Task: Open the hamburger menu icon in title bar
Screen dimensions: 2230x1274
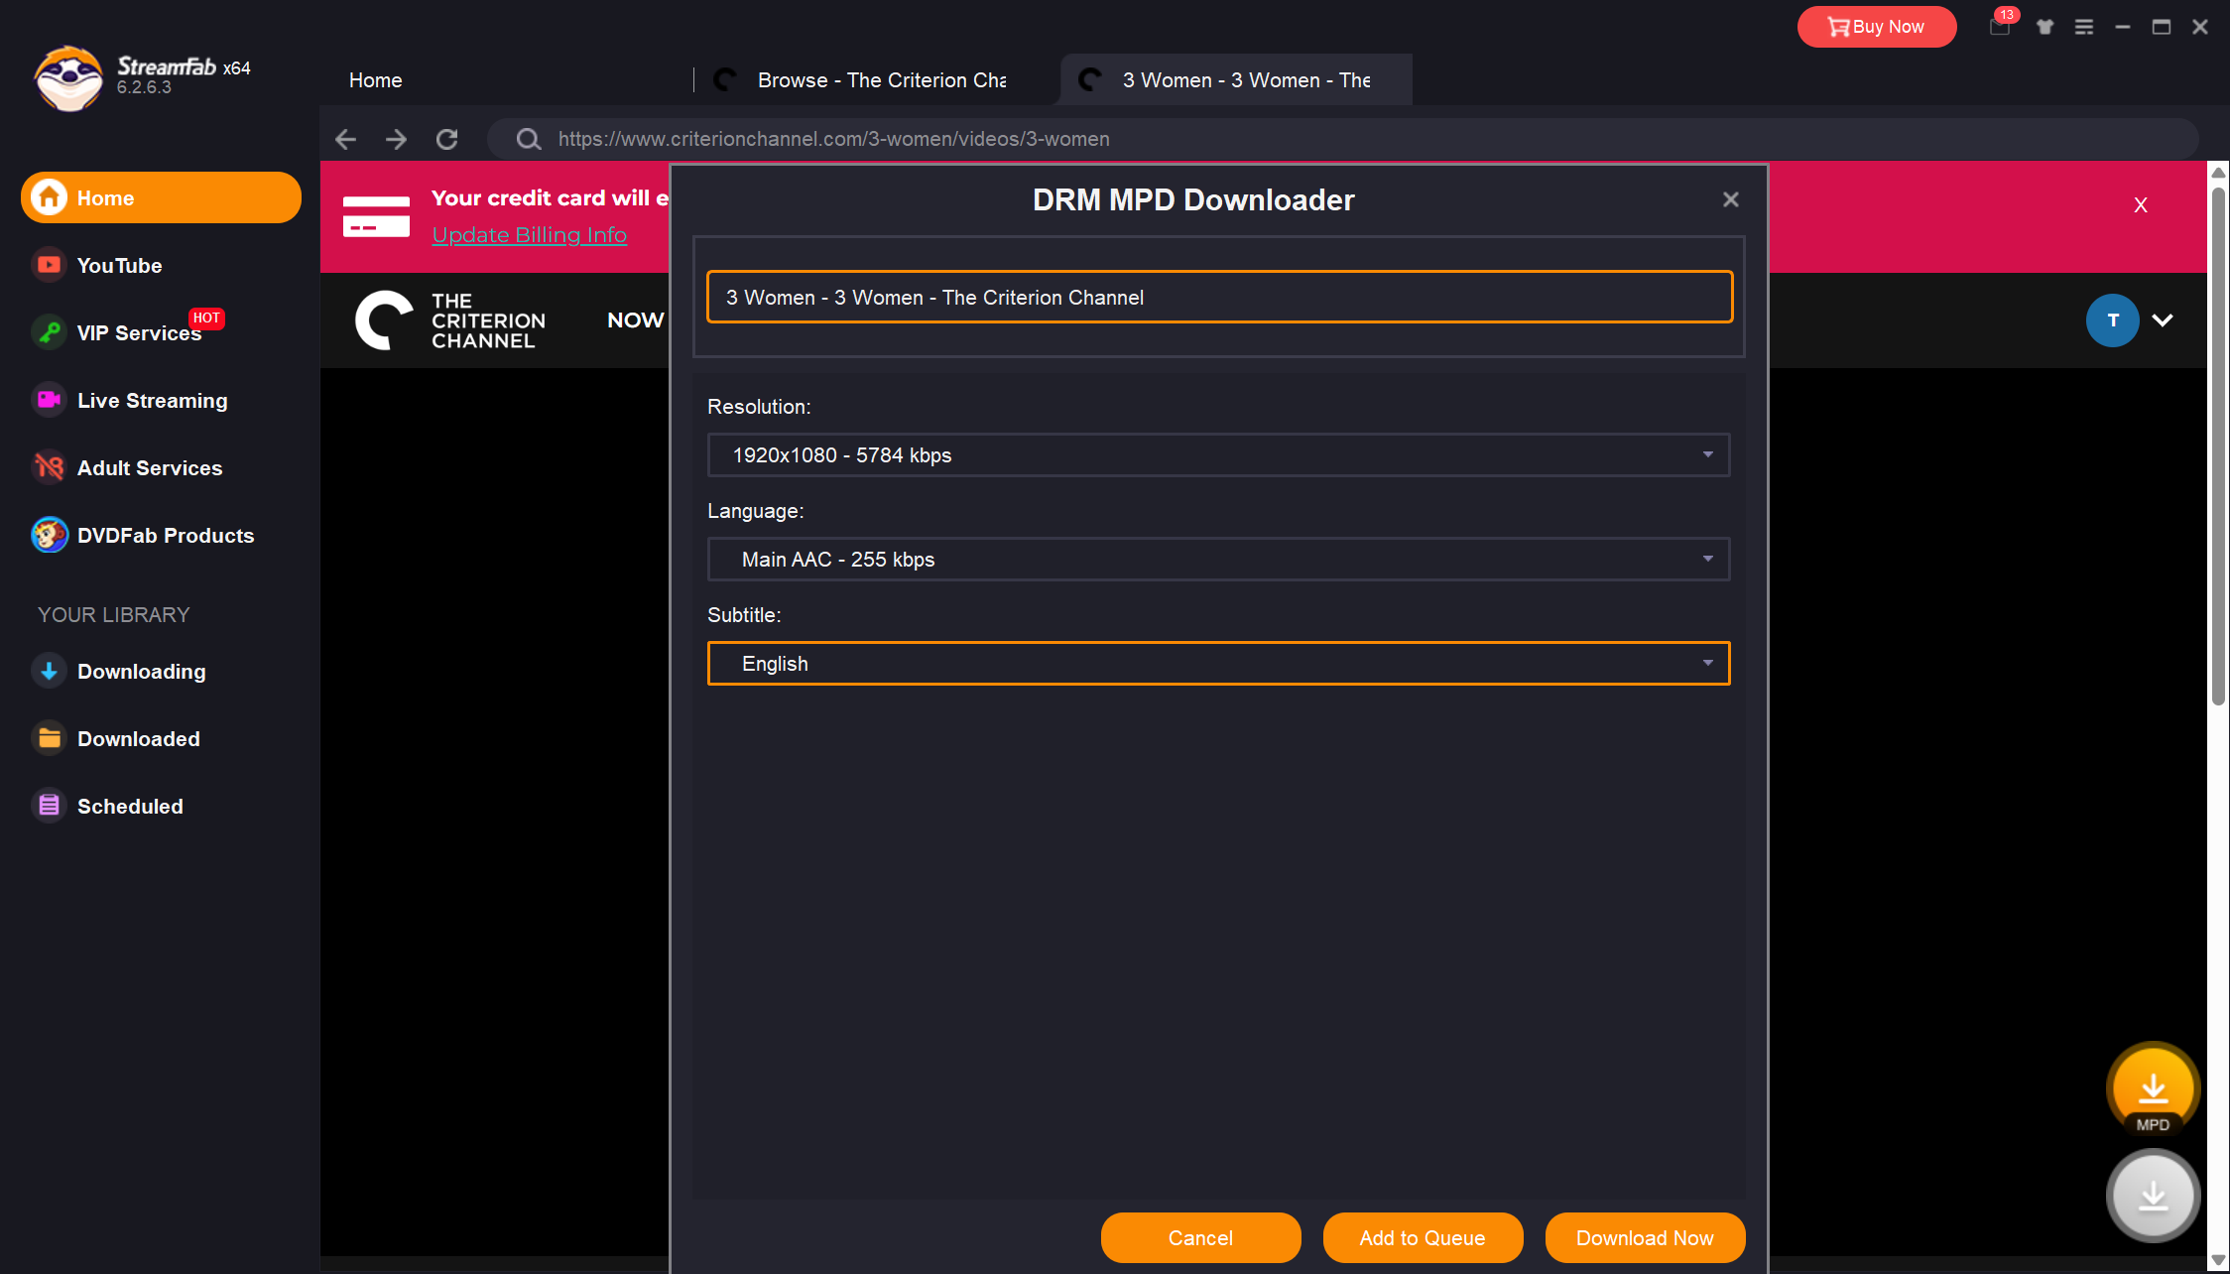Action: coord(2083,27)
